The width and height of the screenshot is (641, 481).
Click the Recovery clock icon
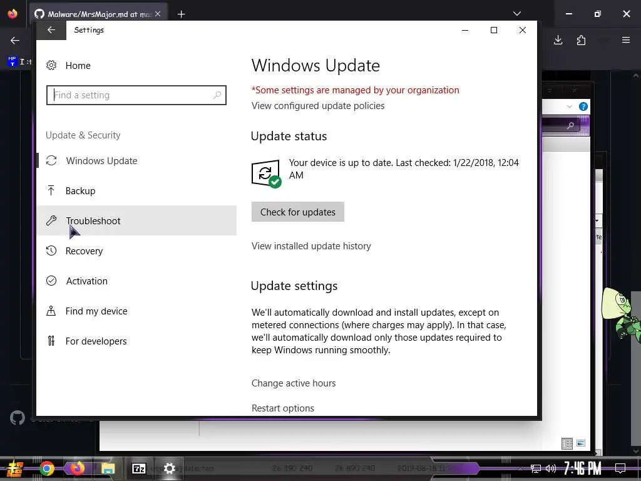pyautogui.click(x=51, y=251)
